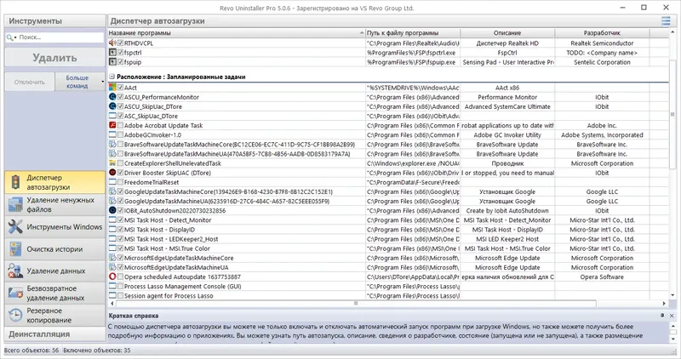The height and width of the screenshot is (359, 681).
Task: Enable the Opera scheduled Autoupdate checkbox
Action: coord(120,276)
